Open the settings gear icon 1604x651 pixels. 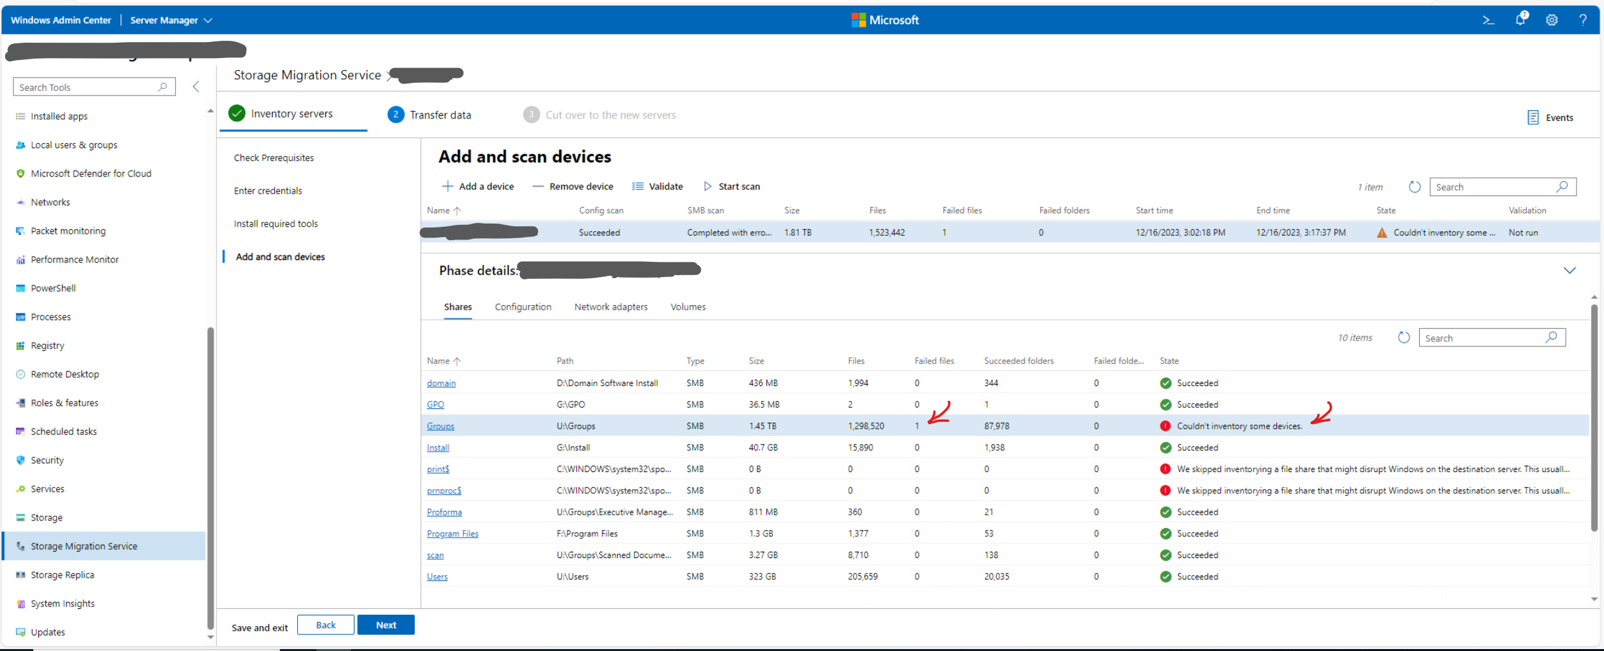1552,20
